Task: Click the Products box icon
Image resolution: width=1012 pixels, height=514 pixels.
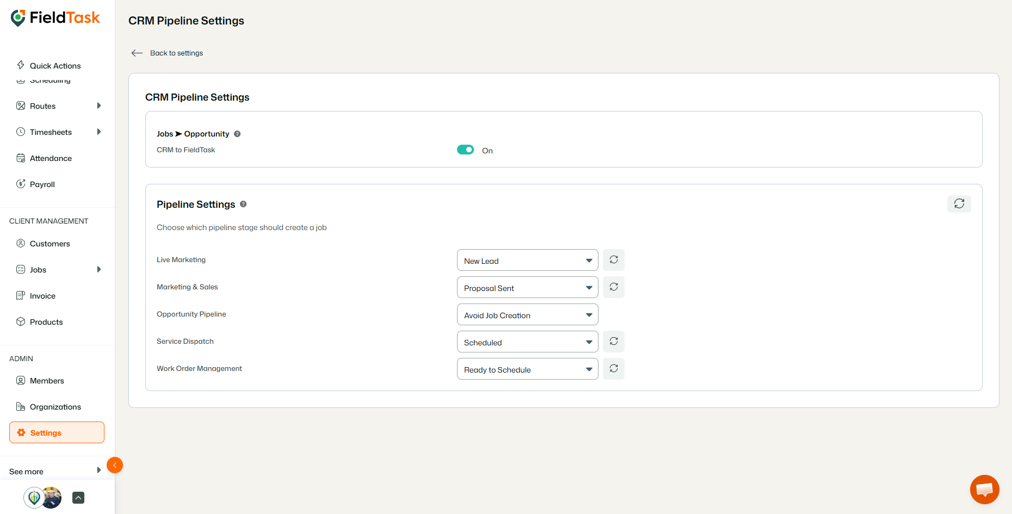Action: (x=21, y=321)
